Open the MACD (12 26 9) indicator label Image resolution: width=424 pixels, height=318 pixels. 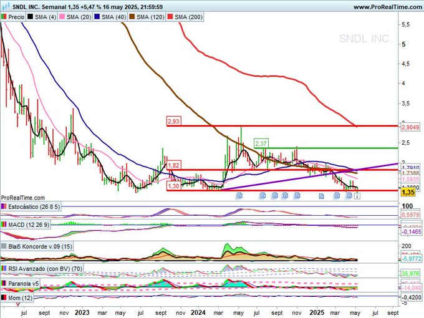click(x=29, y=224)
